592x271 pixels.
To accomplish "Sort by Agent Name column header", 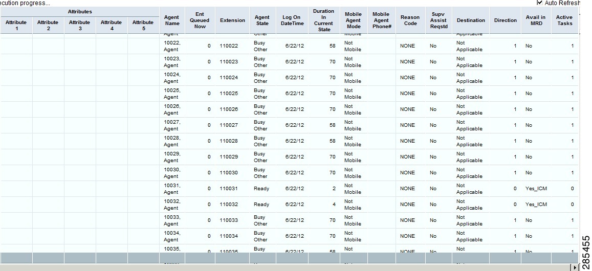I will [x=172, y=20].
